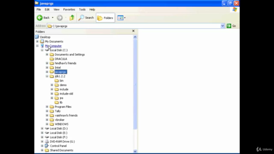
Task: Expand Documents and Settings folder
Action: click(47, 54)
